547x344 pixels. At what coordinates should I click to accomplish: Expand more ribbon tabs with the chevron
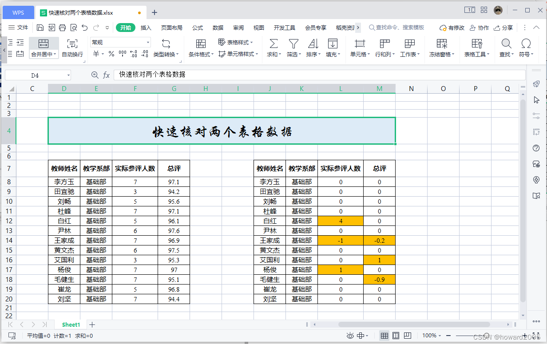pyautogui.click(x=358, y=28)
